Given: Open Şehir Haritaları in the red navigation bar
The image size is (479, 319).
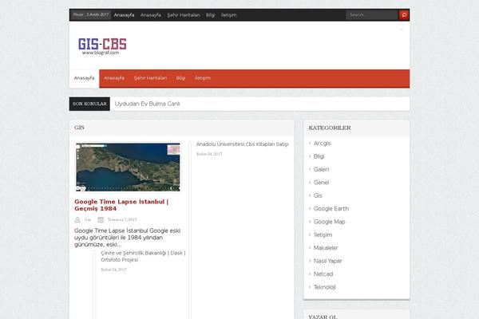Looking at the screenshot, I should point(150,78).
